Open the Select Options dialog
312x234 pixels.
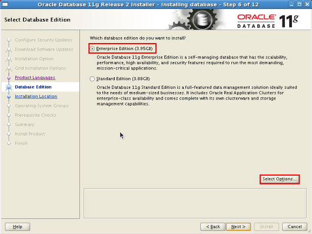coord(280,179)
